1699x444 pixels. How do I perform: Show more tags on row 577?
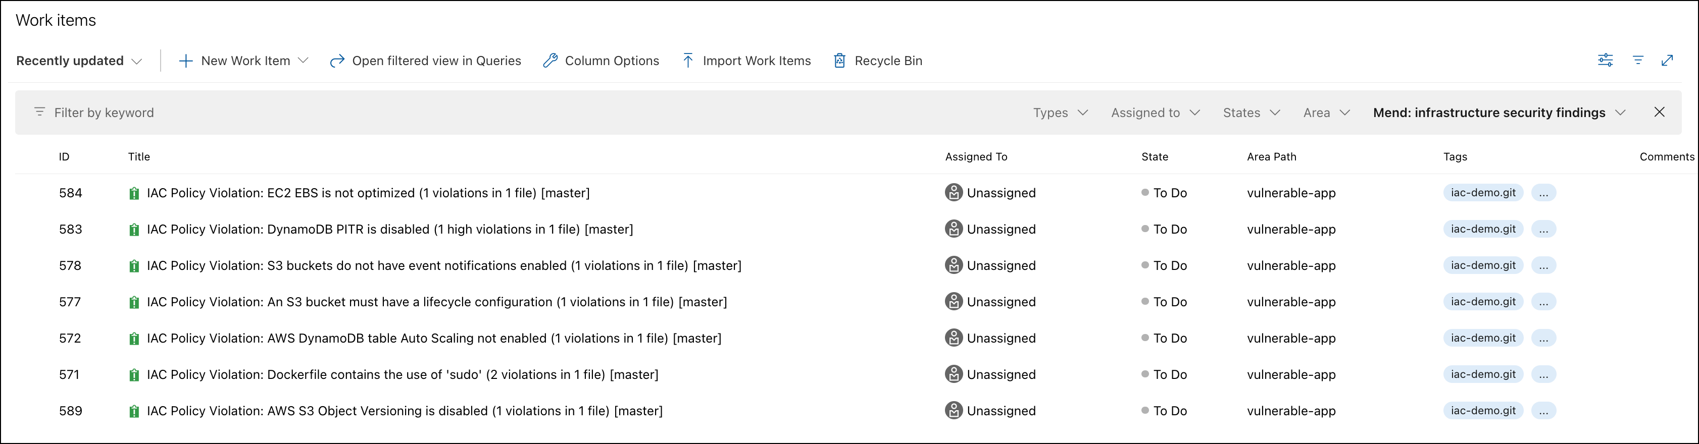pos(1543,302)
